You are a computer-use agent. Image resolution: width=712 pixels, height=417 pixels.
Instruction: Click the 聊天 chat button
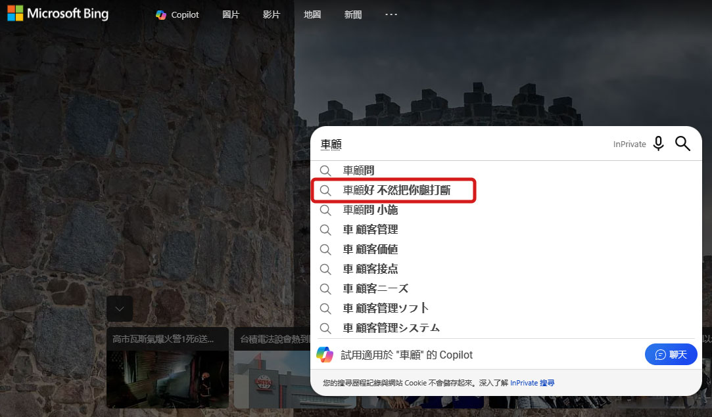click(671, 355)
